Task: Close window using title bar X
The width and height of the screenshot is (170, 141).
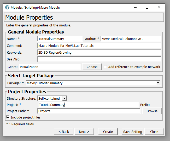Action: coord(159,8)
